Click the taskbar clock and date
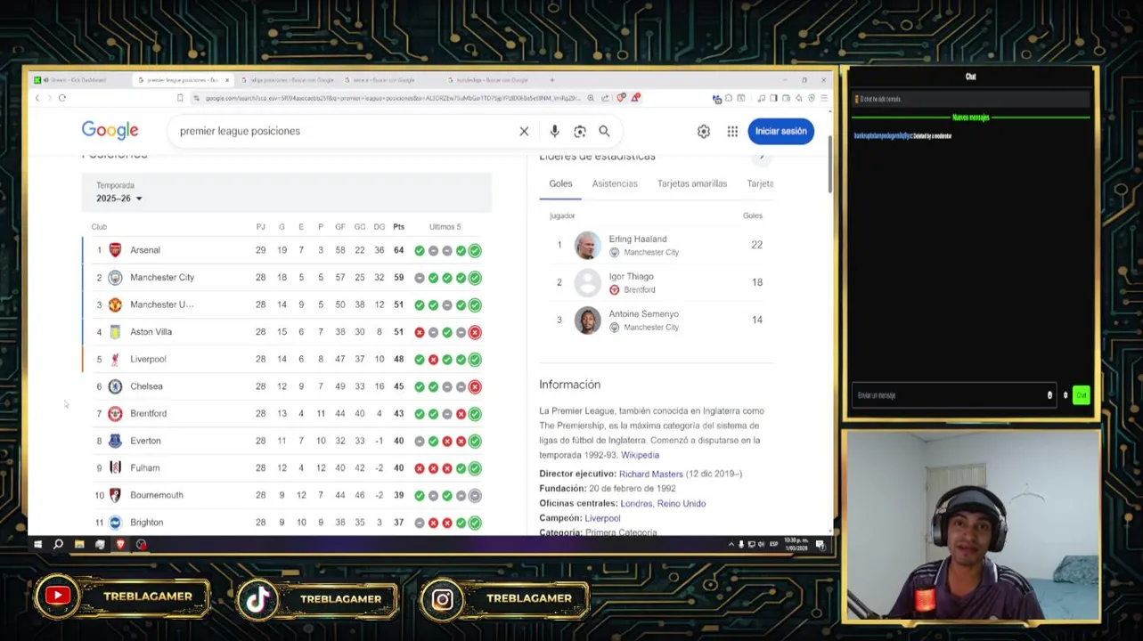1143x641 pixels. pyautogui.click(x=796, y=544)
